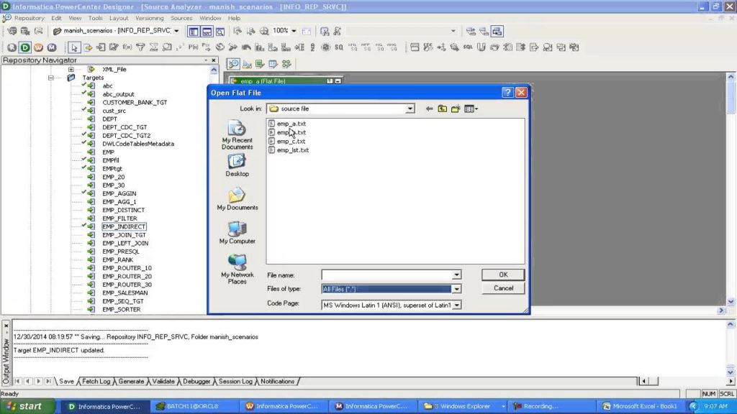737x414 pixels.
Task: Open My Network Places shortcut
Action: point(237,270)
